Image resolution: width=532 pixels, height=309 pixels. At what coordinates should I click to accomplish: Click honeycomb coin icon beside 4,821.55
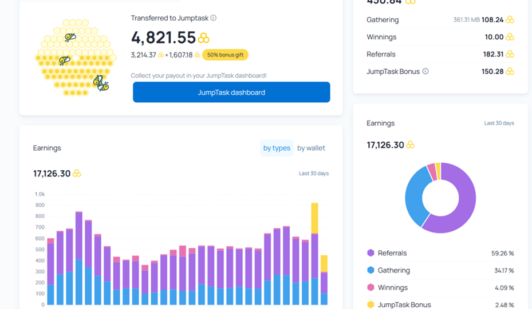[x=203, y=38]
